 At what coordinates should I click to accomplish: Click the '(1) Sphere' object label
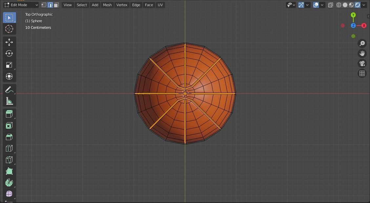coord(34,21)
